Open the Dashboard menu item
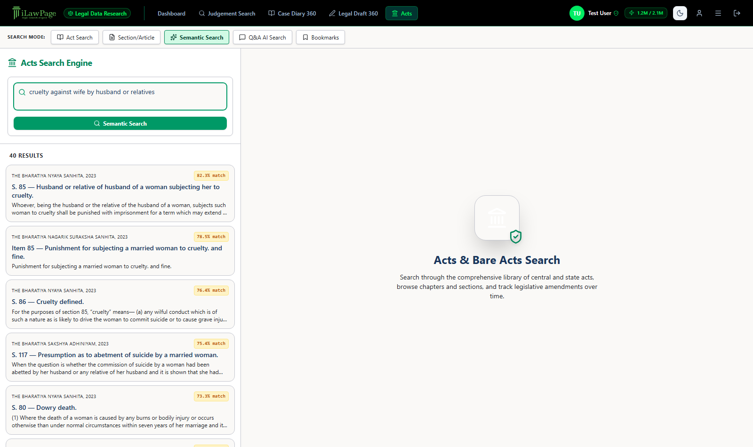The height and width of the screenshot is (447, 753). tap(171, 13)
